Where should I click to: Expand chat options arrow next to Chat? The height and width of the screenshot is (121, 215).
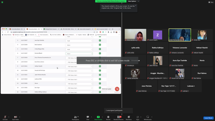pyautogui.click(x=91, y=117)
